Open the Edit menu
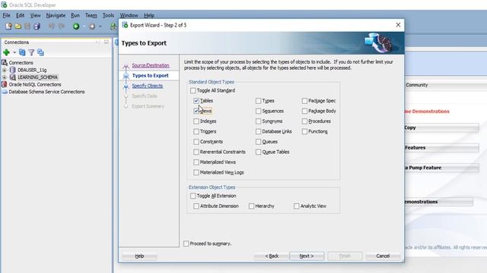487x273 pixels. coord(21,15)
